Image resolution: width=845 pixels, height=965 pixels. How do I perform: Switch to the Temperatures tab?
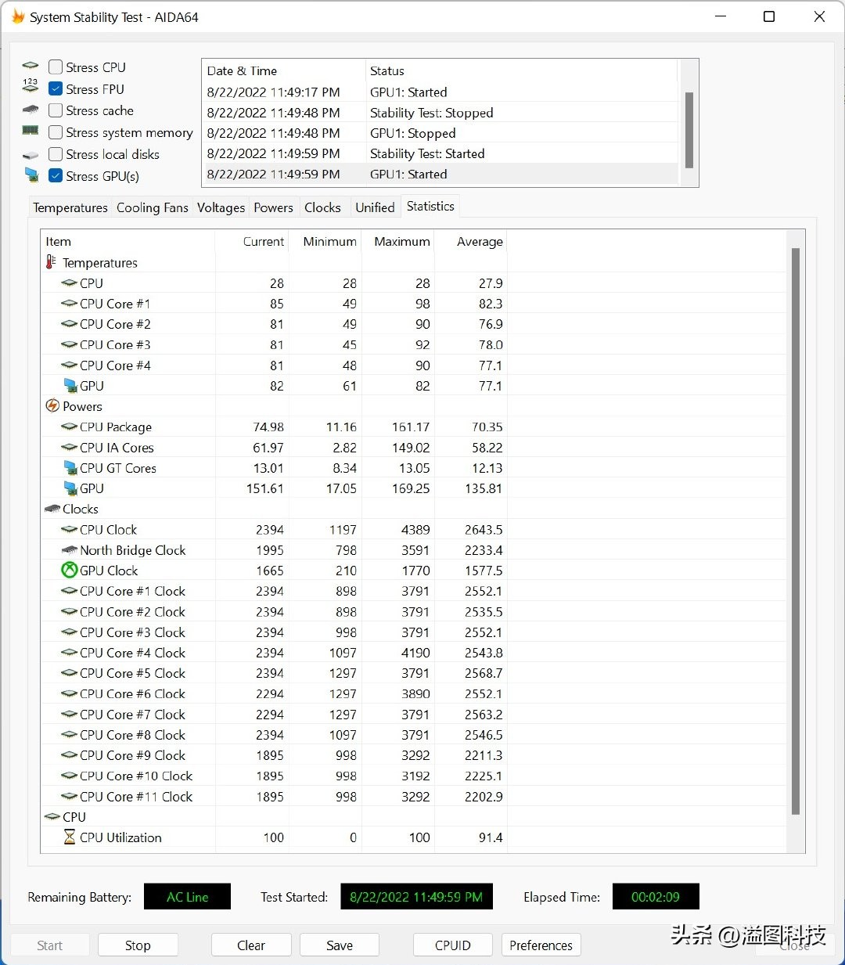coord(70,207)
